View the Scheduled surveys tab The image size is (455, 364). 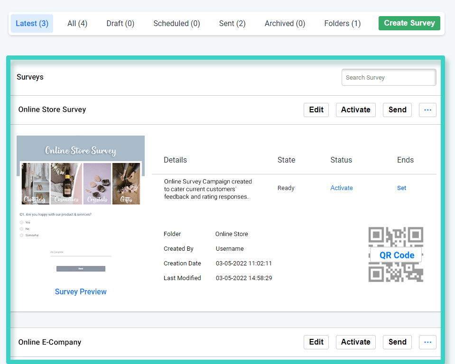click(176, 23)
